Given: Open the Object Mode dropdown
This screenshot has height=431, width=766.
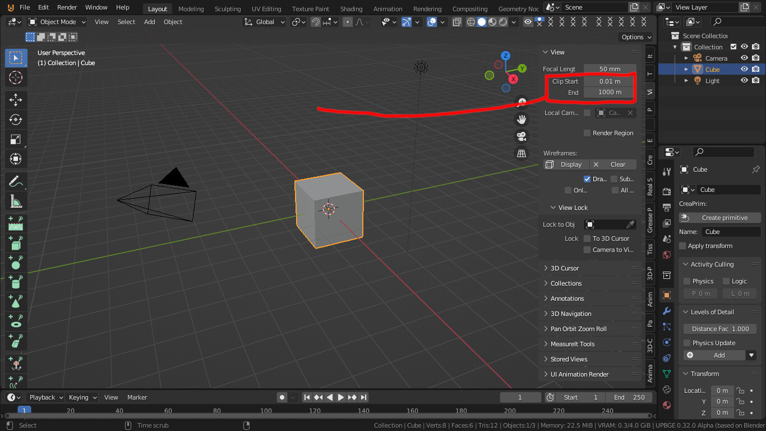Looking at the screenshot, I should [x=57, y=22].
